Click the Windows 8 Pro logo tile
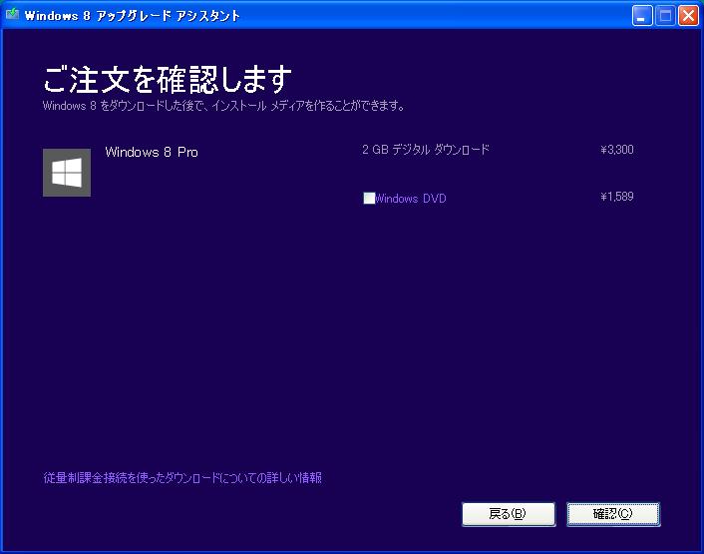 (67, 173)
